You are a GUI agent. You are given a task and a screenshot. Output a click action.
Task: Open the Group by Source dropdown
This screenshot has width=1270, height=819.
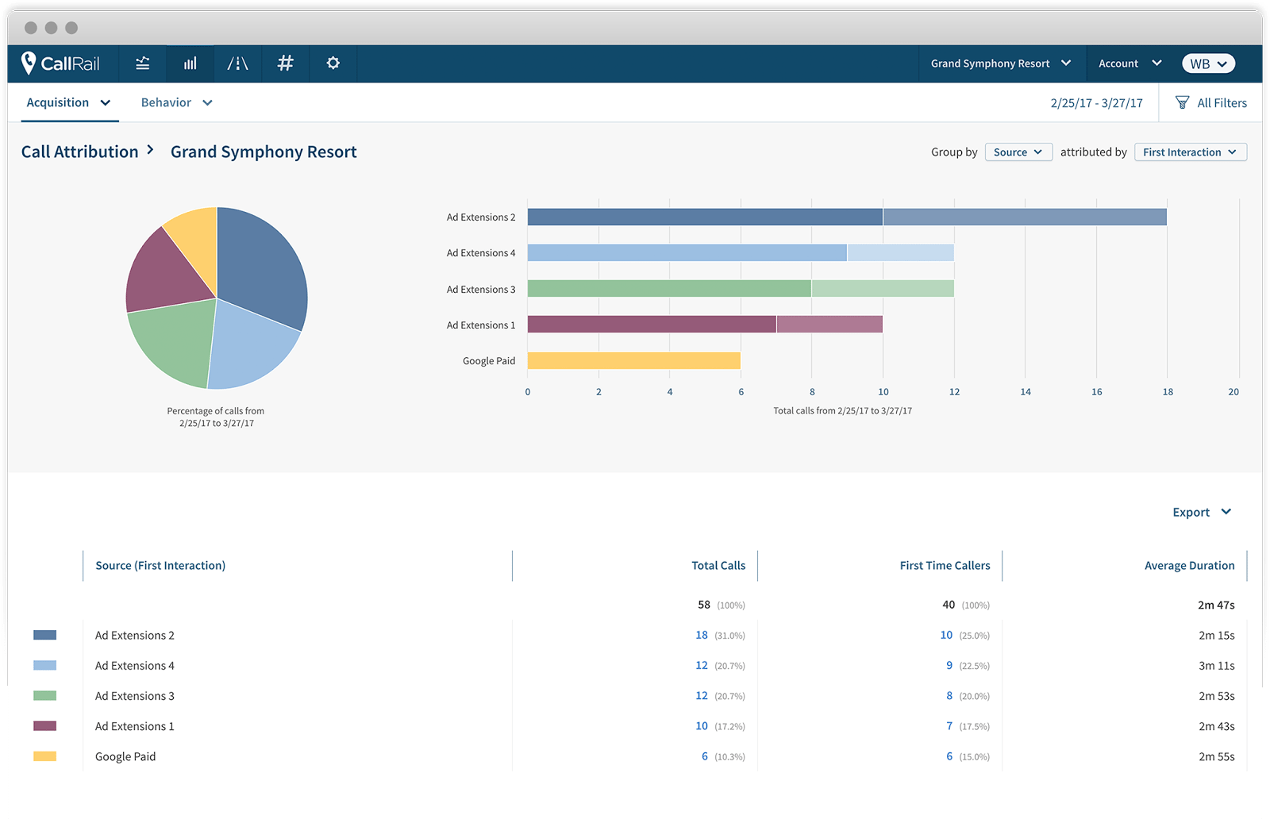click(1018, 152)
